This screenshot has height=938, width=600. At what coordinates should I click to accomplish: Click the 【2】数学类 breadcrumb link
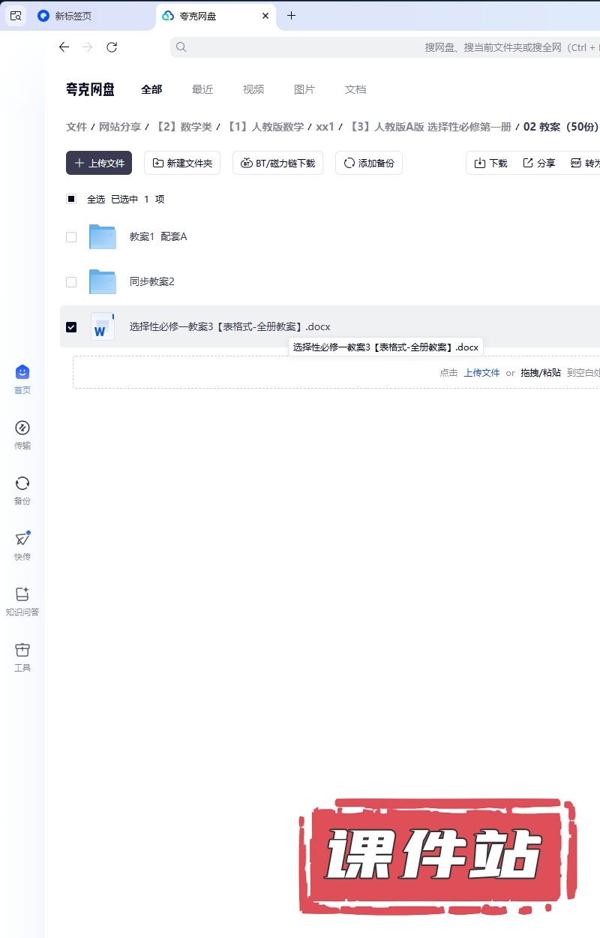(x=184, y=127)
